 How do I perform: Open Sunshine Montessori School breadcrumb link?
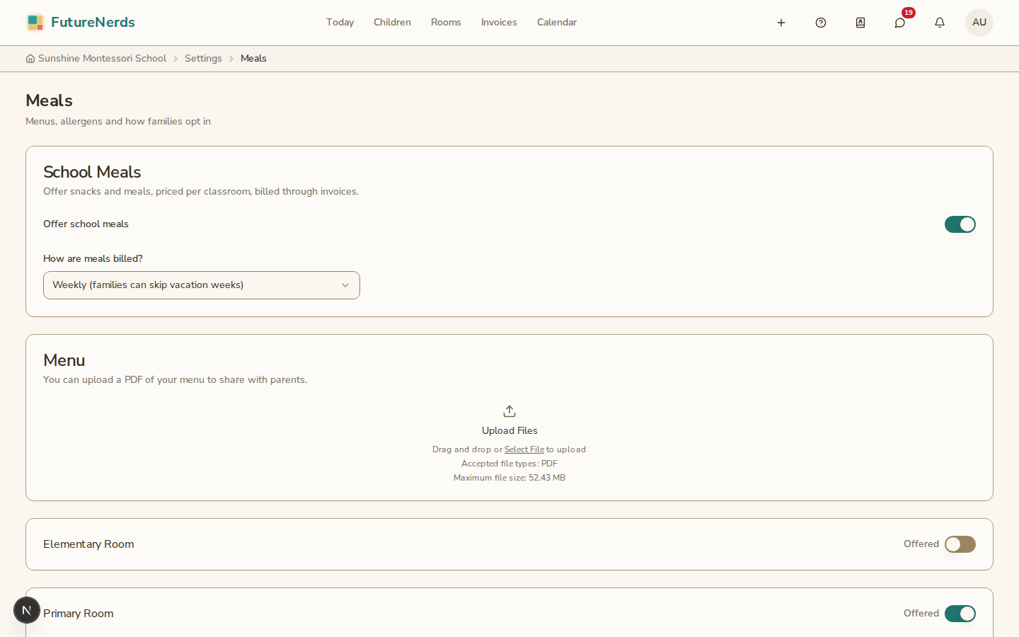(102, 59)
